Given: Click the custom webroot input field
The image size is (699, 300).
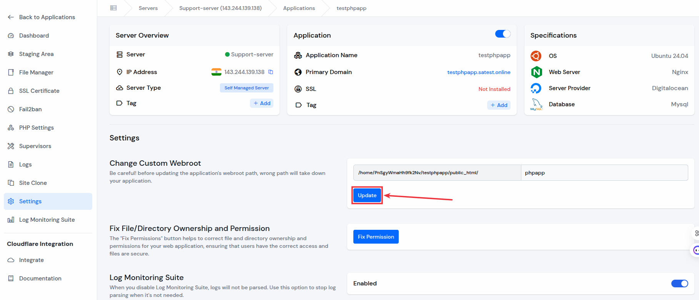Looking at the screenshot, I should click(604, 173).
